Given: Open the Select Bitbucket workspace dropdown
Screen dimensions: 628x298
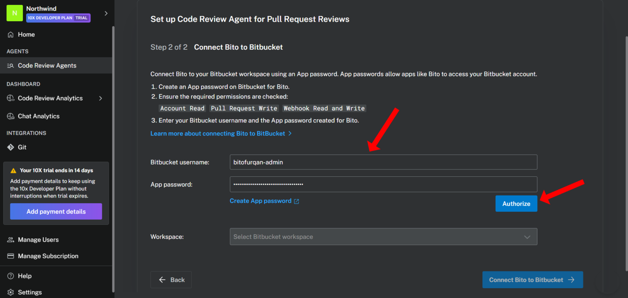Looking at the screenshot, I should click(x=383, y=236).
